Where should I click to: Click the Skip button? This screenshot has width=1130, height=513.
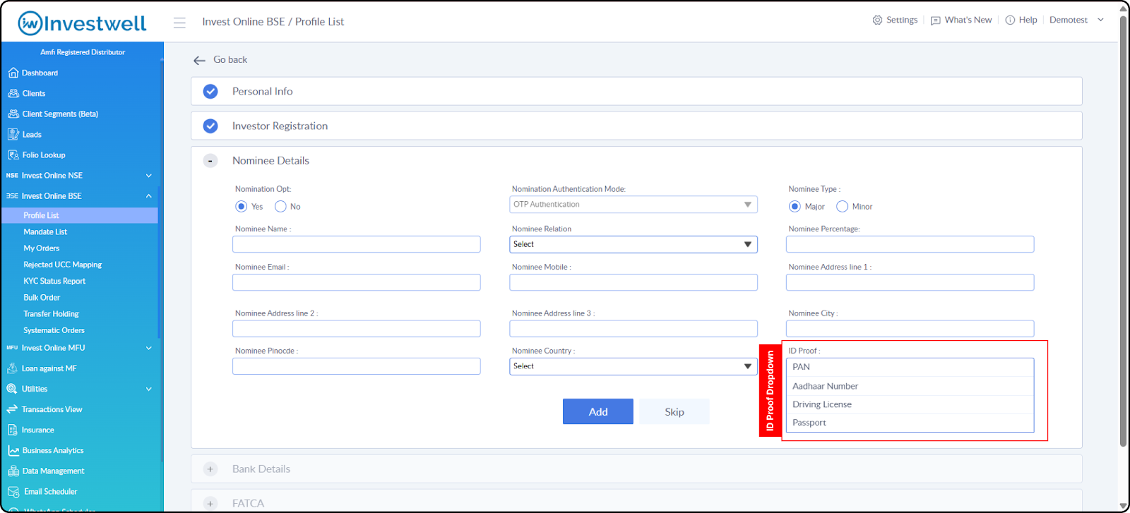tap(674, 411)
